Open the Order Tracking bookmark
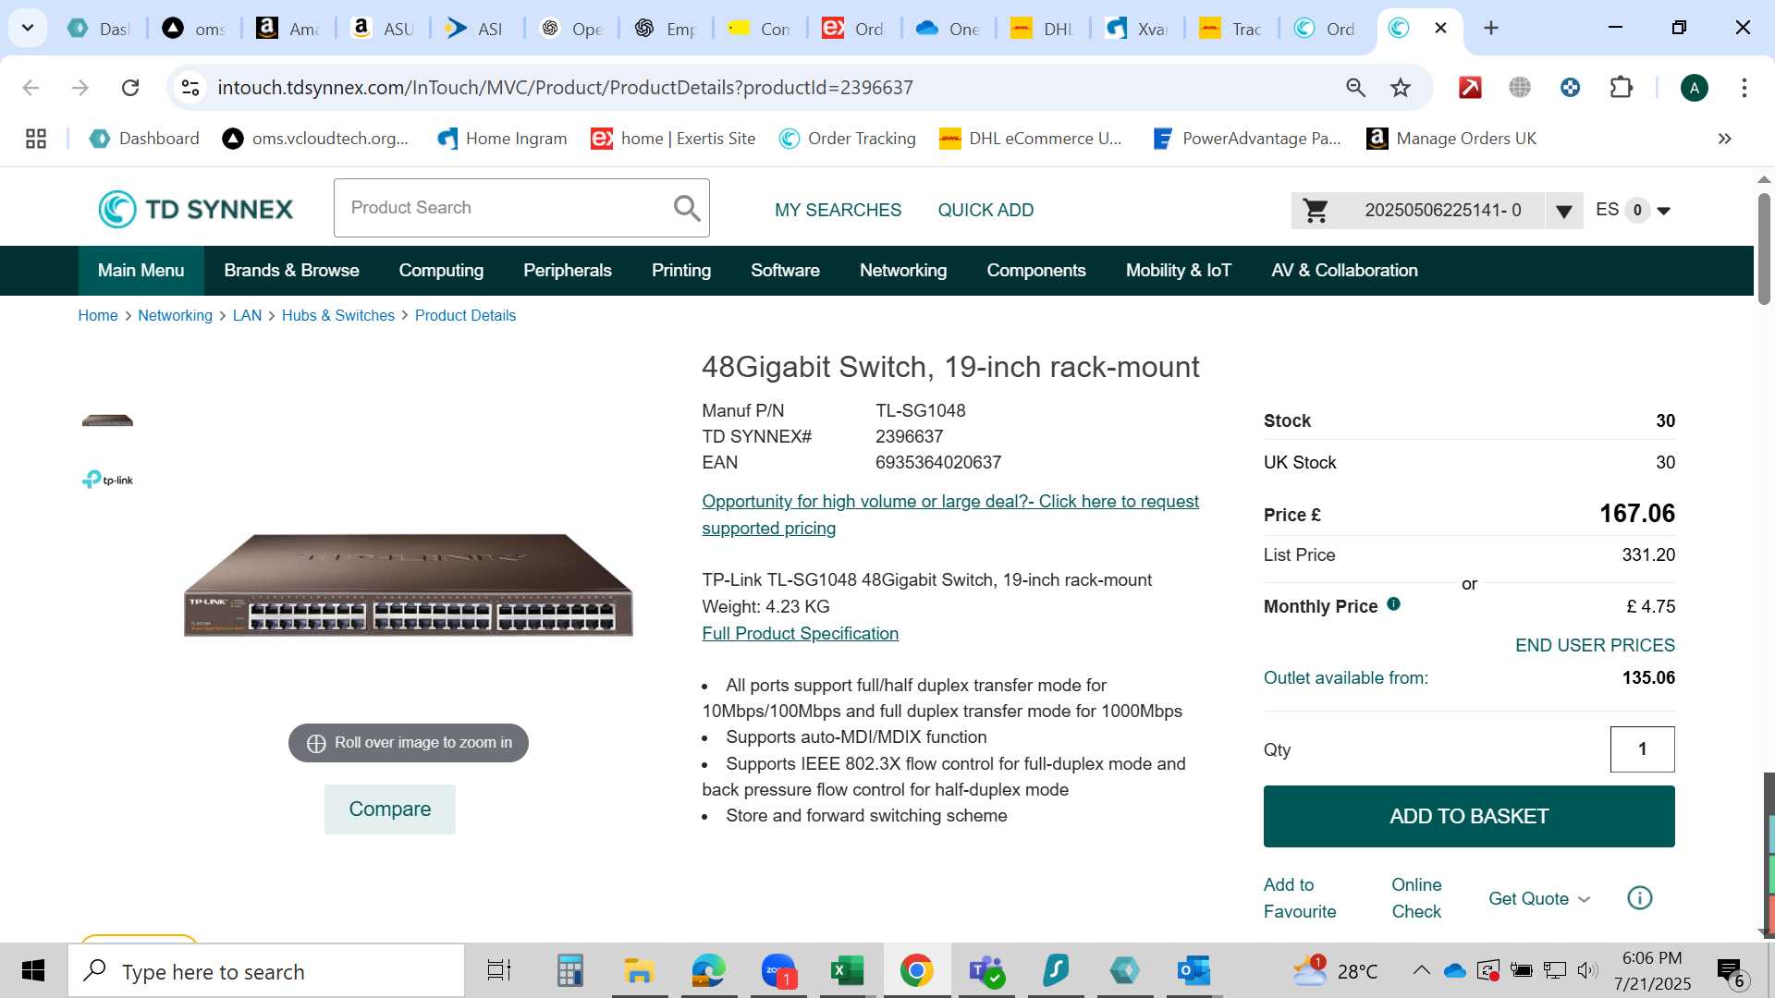The width and height of the screenshot is (1775, 998). pyautogui.click(x=848, y=139)
